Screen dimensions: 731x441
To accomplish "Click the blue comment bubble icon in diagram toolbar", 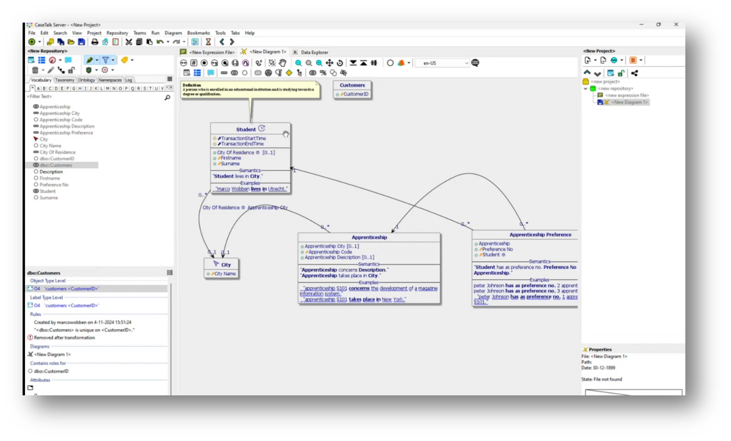I will coord(211,73).
